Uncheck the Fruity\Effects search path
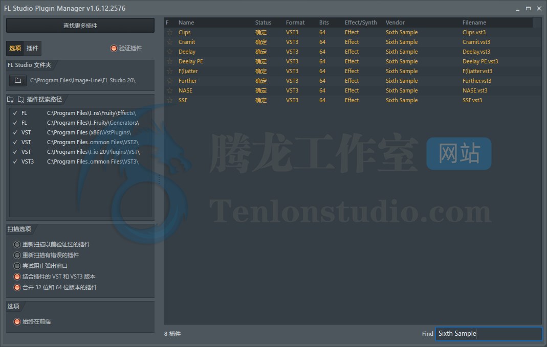 click(x=15, y=113)
